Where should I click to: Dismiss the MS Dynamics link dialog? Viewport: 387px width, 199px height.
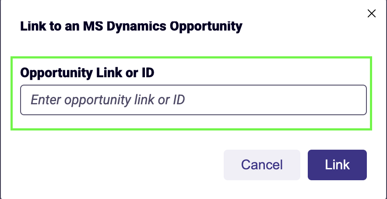point(371,14)
